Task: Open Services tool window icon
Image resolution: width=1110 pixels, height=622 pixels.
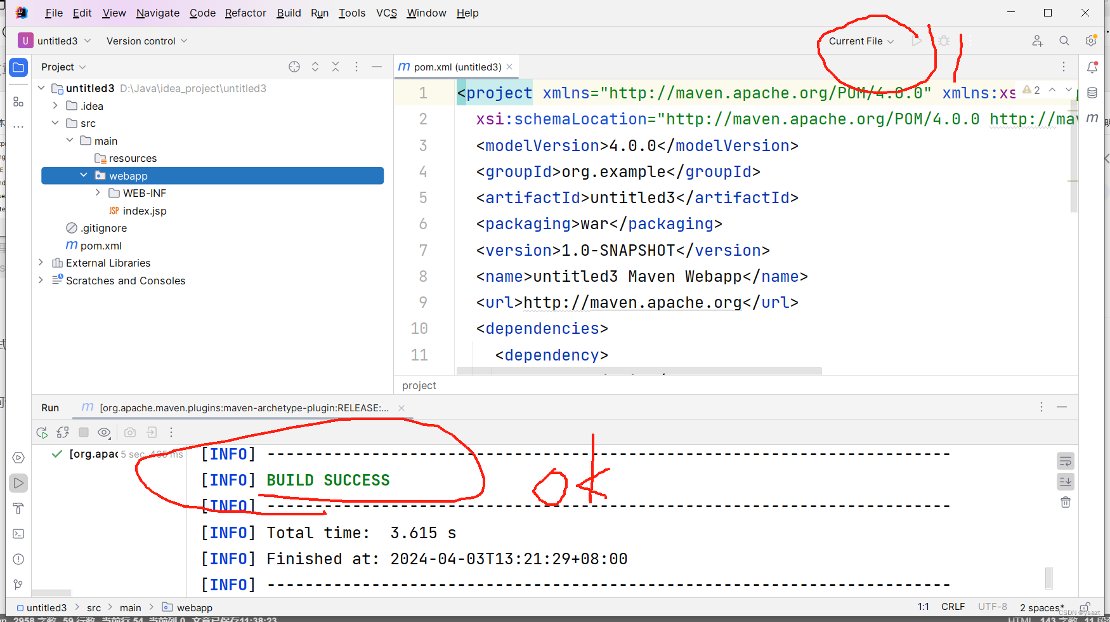Action: [x=18, y=458]
